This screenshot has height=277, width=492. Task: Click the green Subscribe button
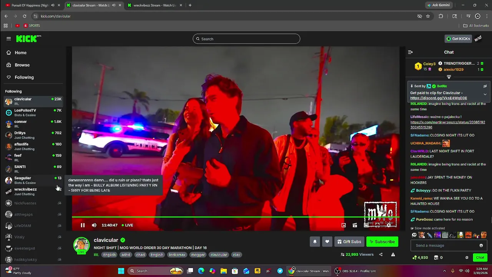(x=382, y=242)
